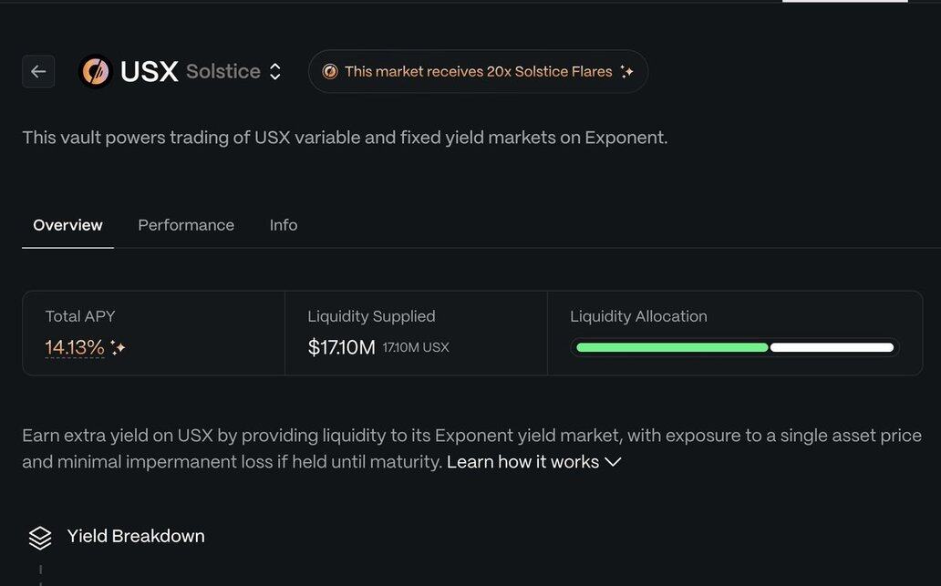Screen dimensions: 941x586
Task: Click the Solstice Flares coin icon in badge
Action: 330,71
